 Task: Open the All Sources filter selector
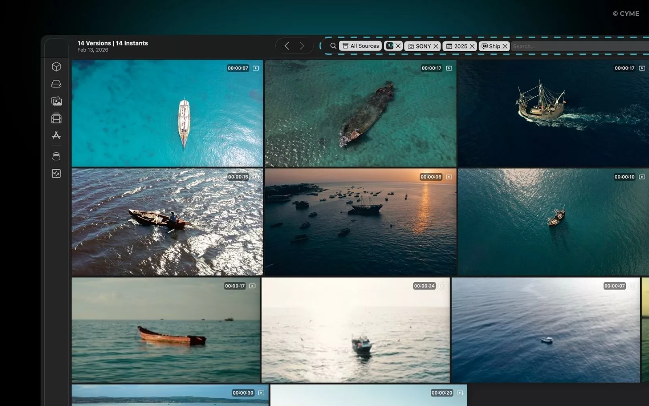(x=360, y=46)
